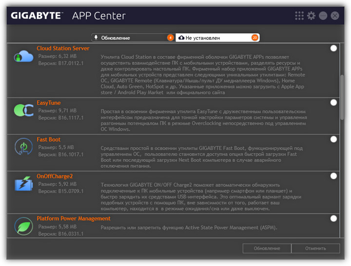The width and height of the screenshot is (351, 266).
Task: Click the OnOffCharge2 description paragraph
Action: (201, 197)
